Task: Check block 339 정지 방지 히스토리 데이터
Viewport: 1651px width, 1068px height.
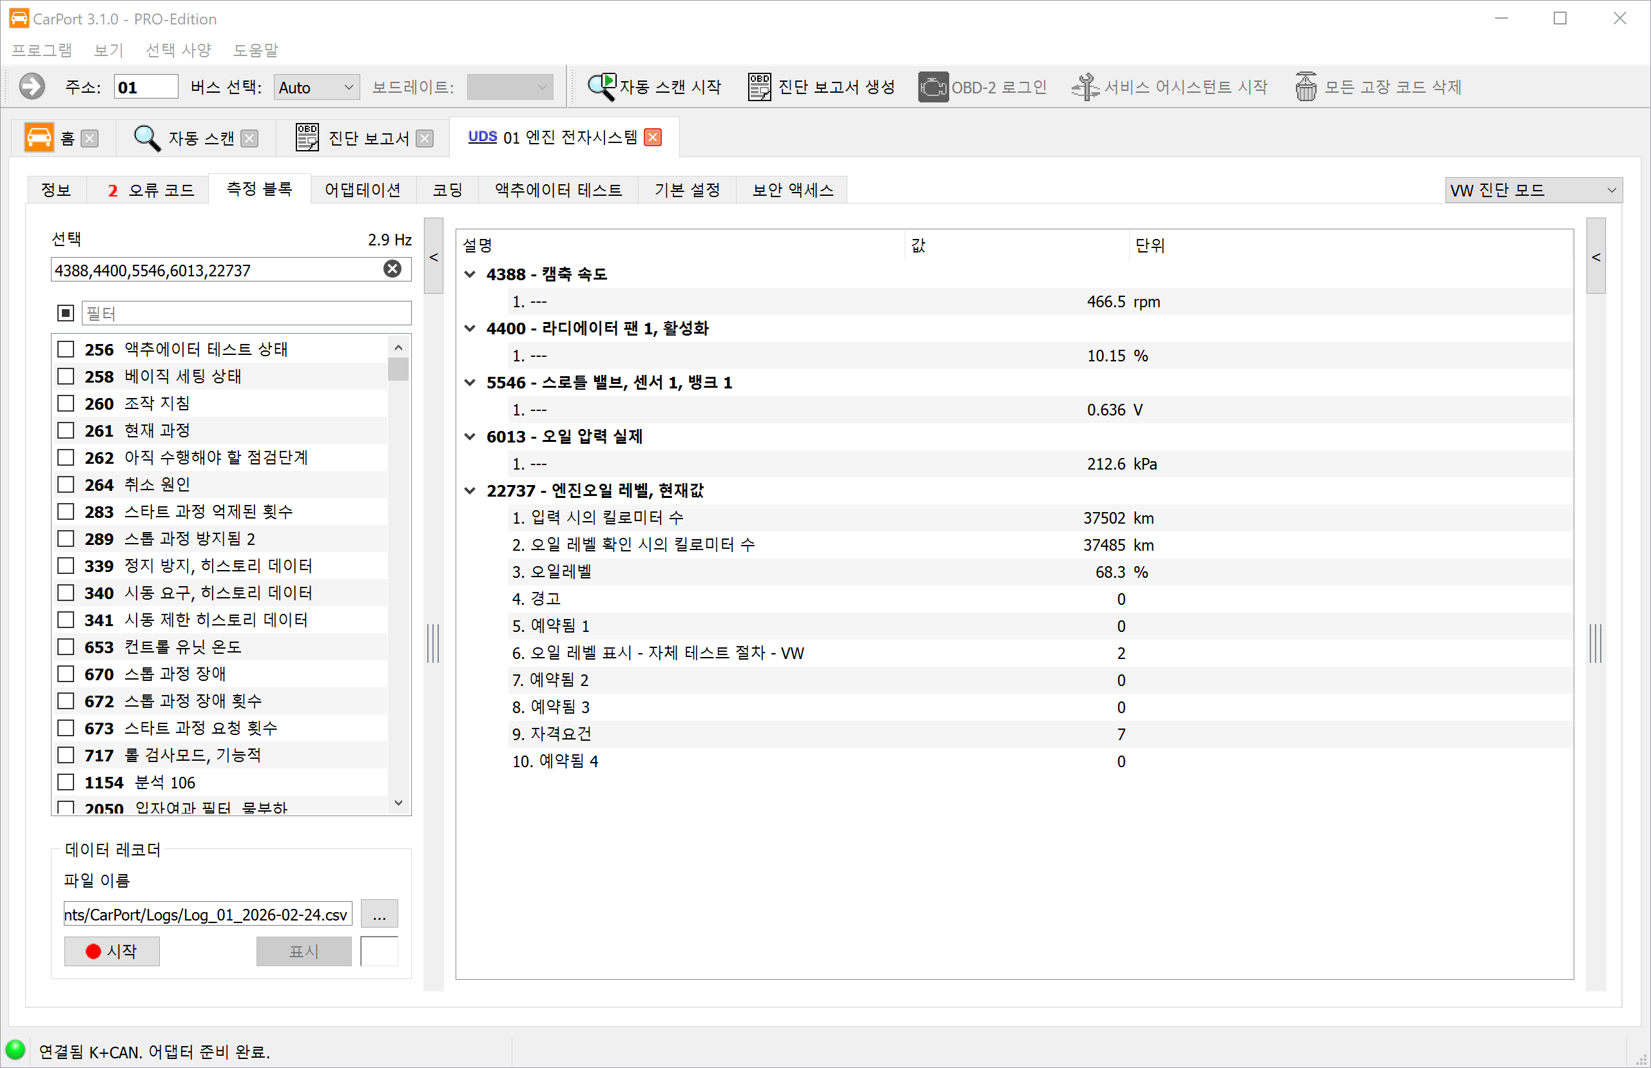Action: 66,565
